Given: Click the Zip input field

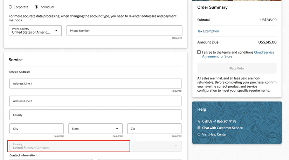Looking at the screenshot, I should coord(154,129).
